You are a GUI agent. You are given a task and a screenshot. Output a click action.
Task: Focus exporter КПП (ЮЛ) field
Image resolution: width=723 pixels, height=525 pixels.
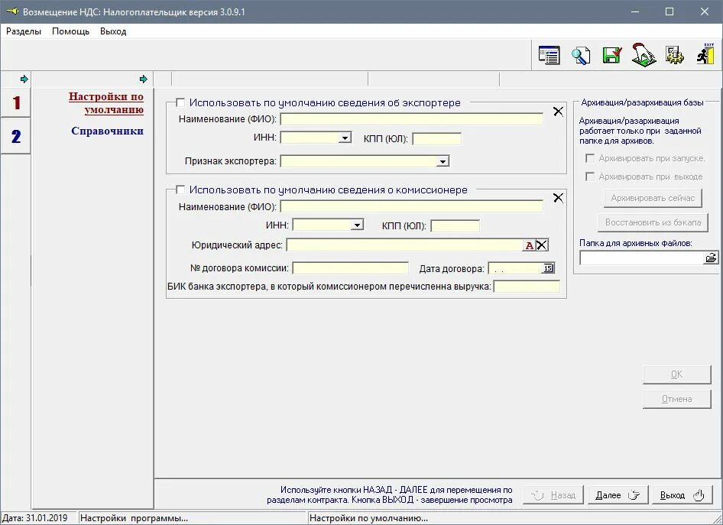point(436,138)
